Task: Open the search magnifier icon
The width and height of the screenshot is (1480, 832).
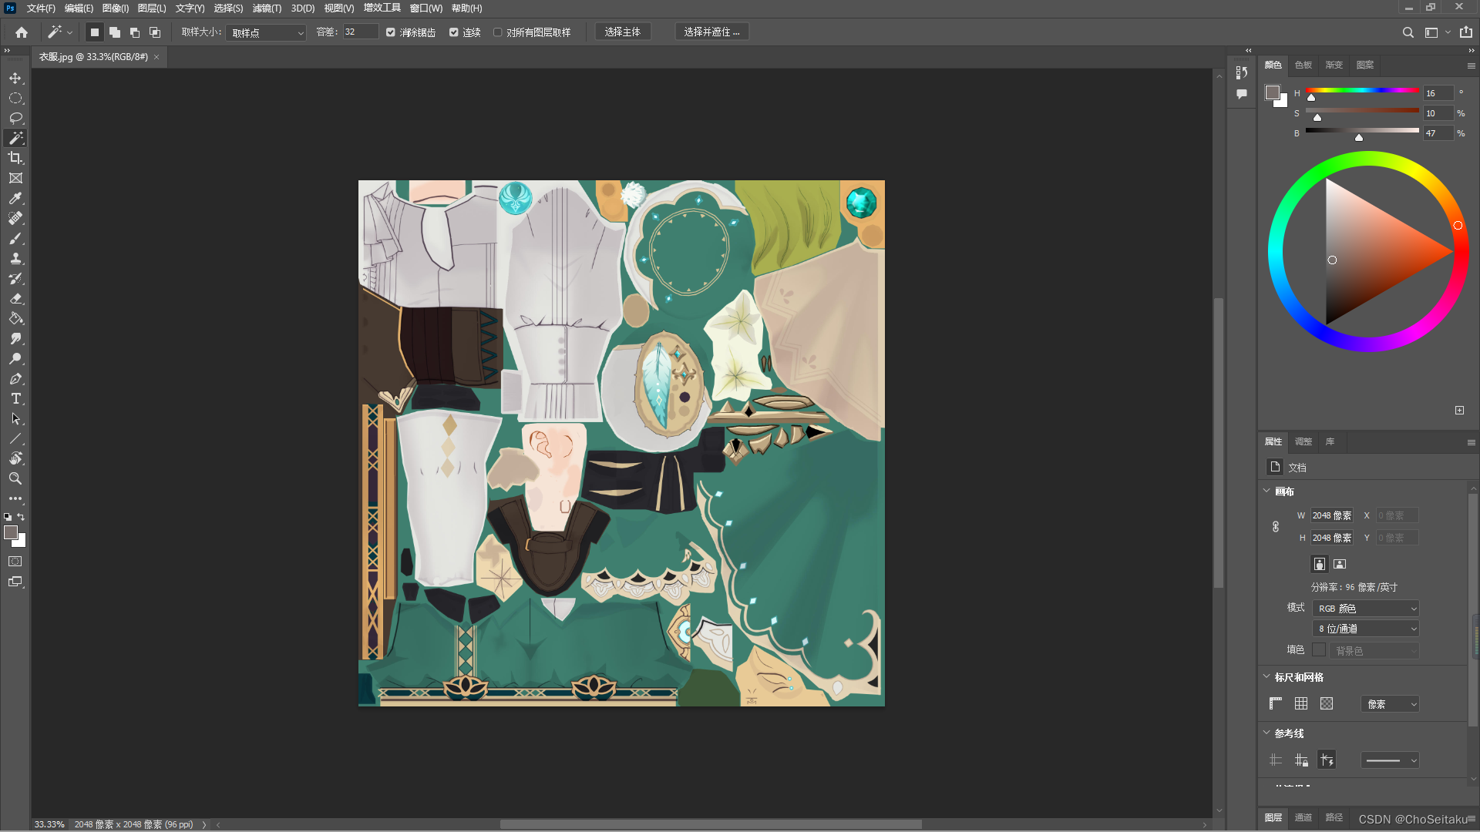Action: [1408, 32]
